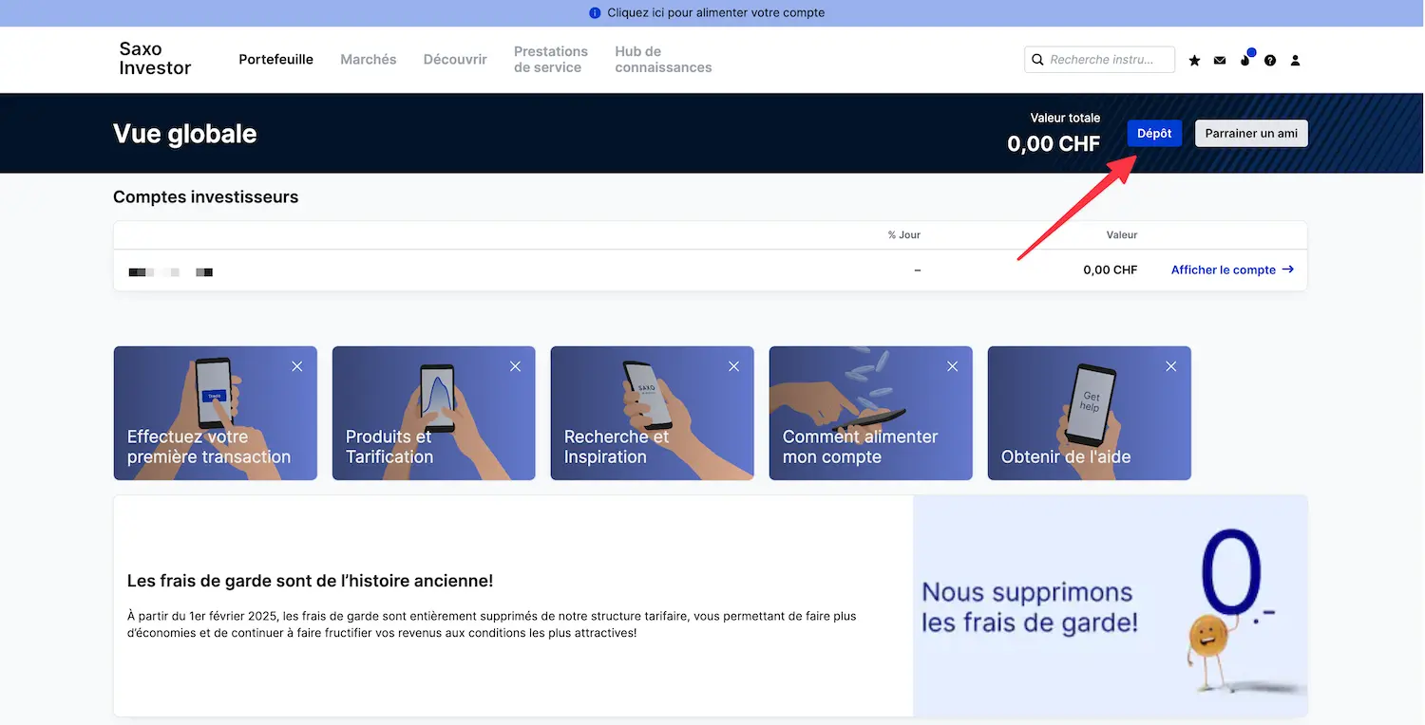Click the Vue globale title

coord(185,134)
